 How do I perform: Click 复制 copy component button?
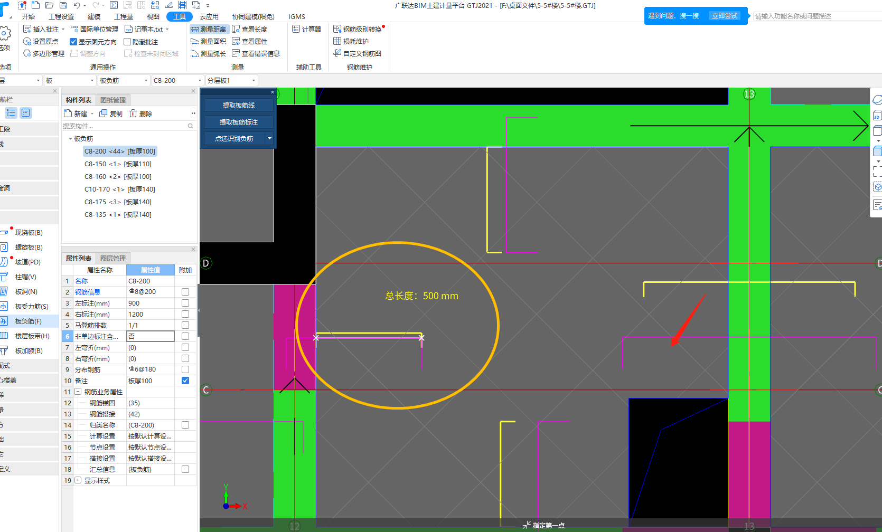click(111, 113)
